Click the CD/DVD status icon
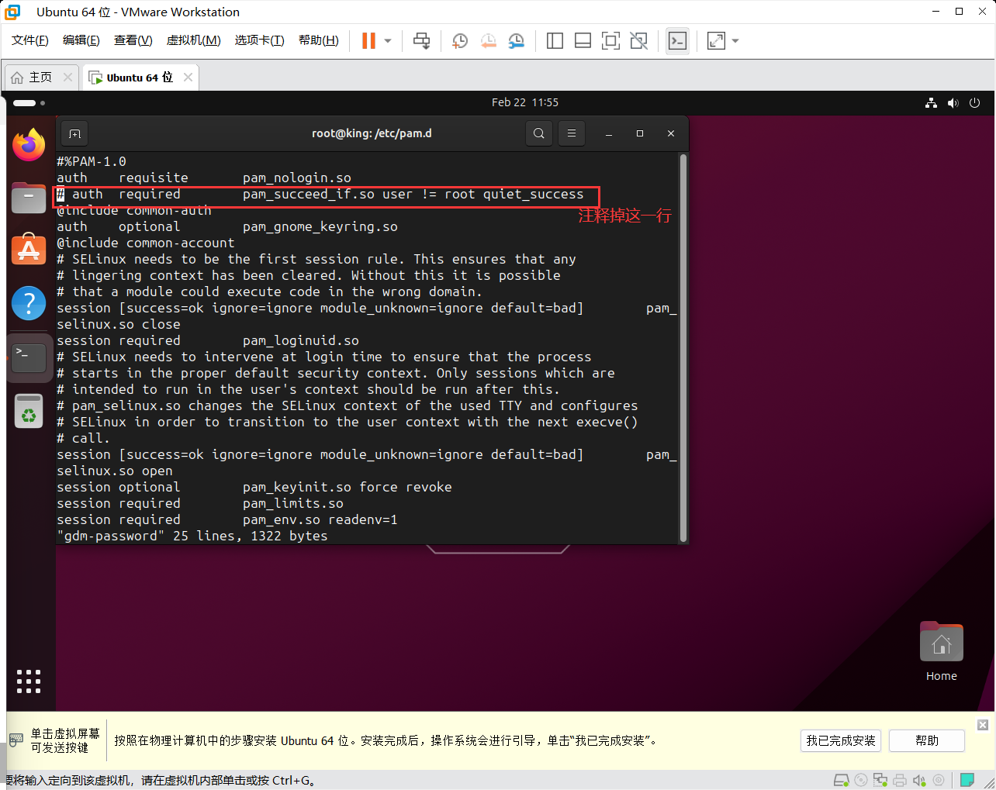 860,780
